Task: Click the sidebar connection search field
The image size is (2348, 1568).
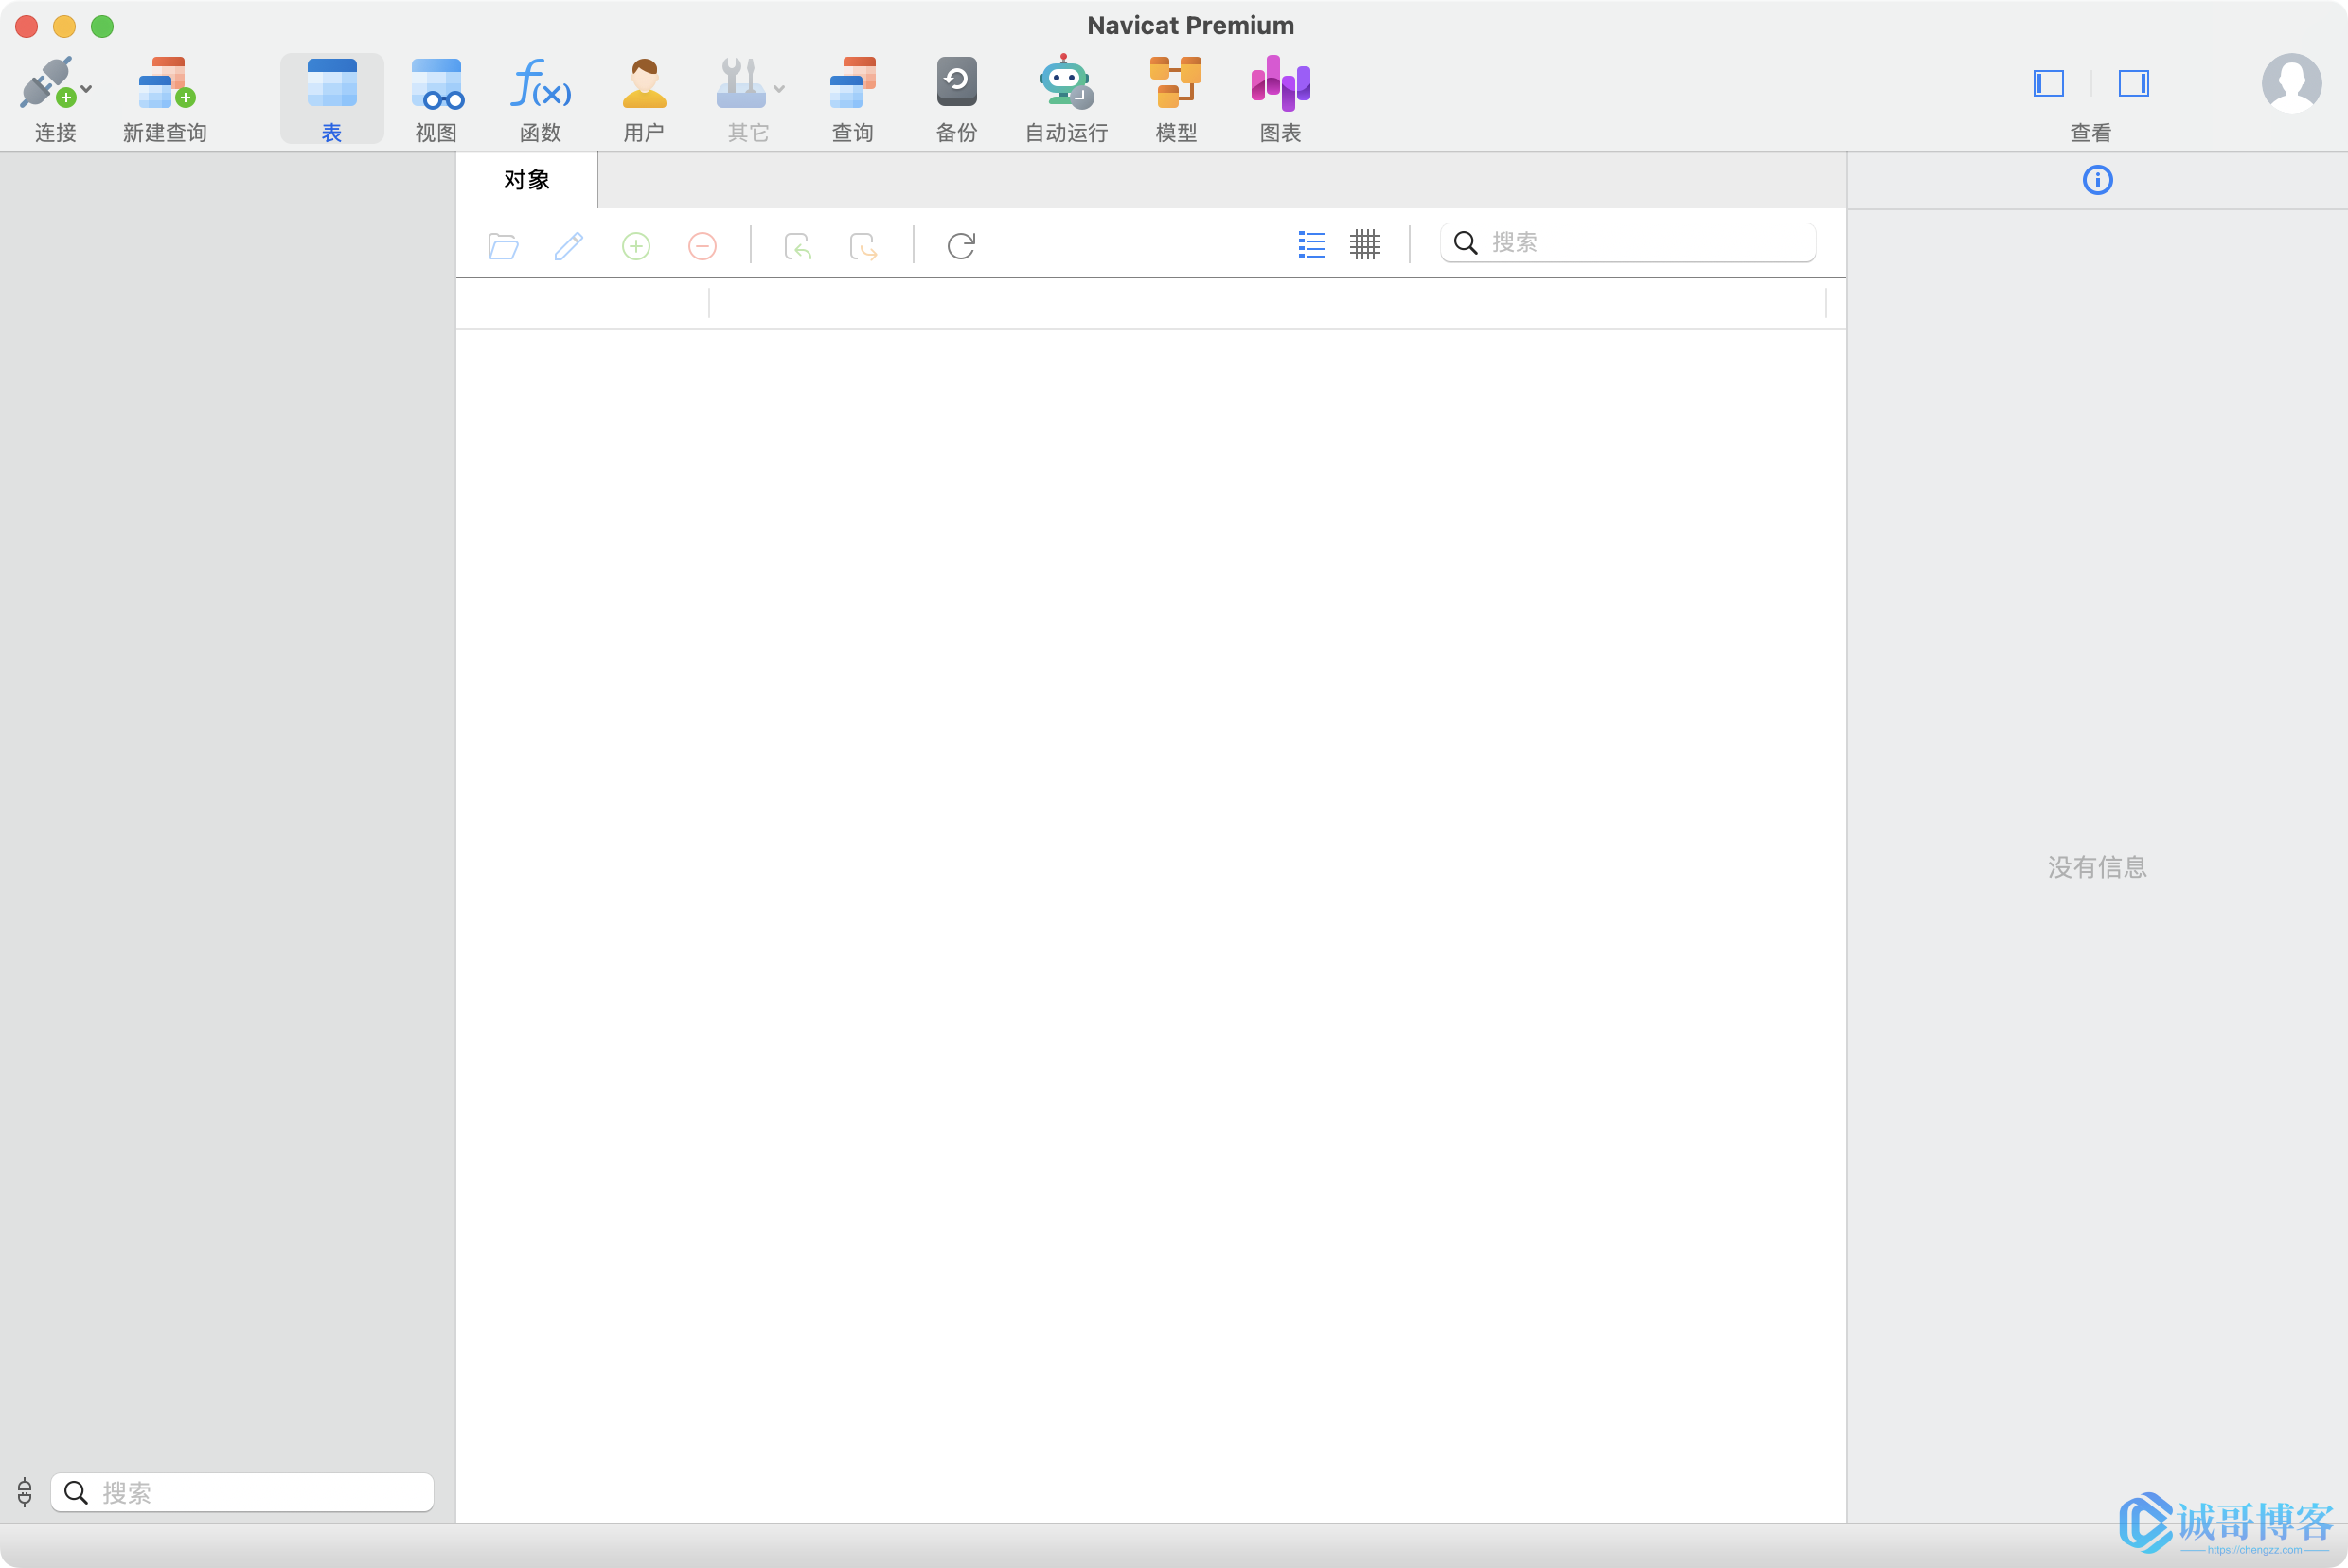Action: [242, 1493]
